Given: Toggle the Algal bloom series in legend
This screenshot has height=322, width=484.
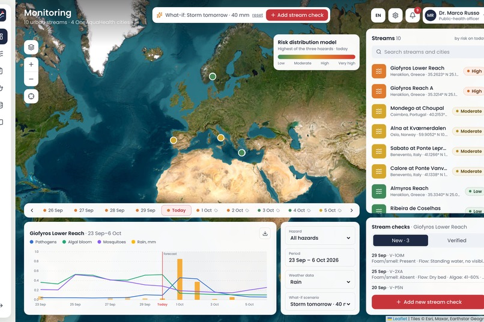Looking at the screenshot, I should (77, 242).
